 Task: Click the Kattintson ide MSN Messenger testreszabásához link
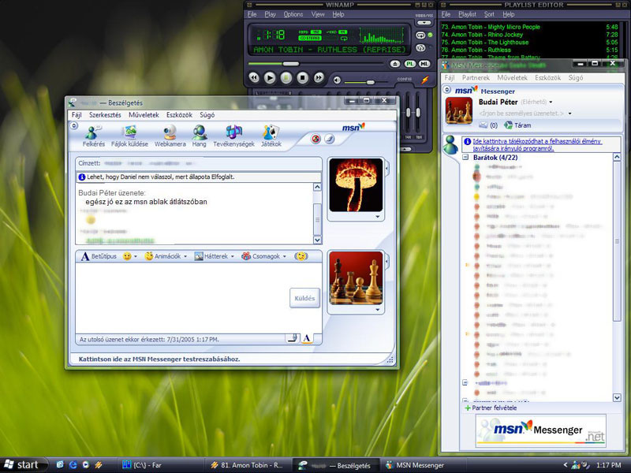coord(159,359)
